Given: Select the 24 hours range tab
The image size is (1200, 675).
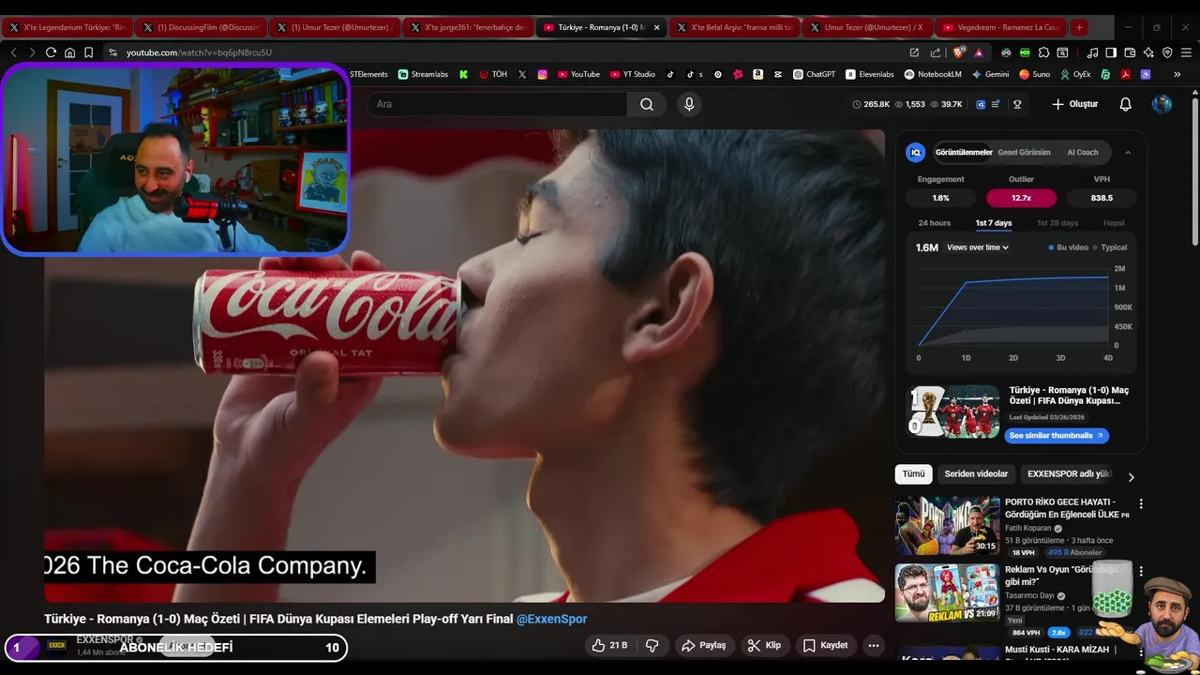Looking at the screenshot, I should [x=934, y=223].
